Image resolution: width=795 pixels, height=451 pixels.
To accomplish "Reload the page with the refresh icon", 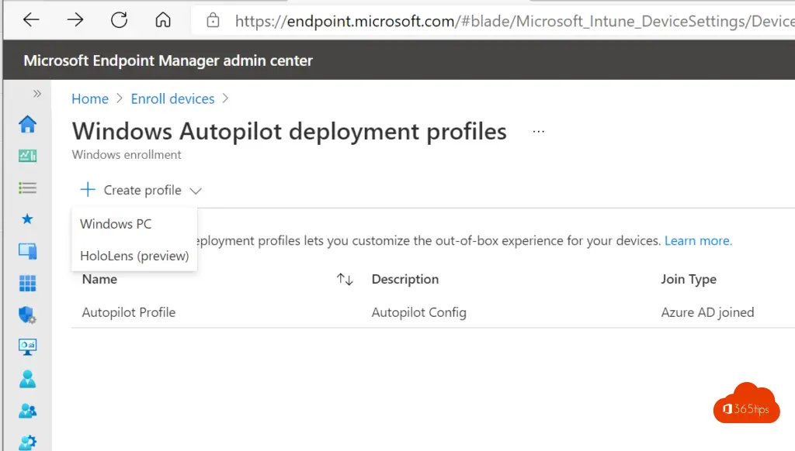I will click(x=119, y=19).
